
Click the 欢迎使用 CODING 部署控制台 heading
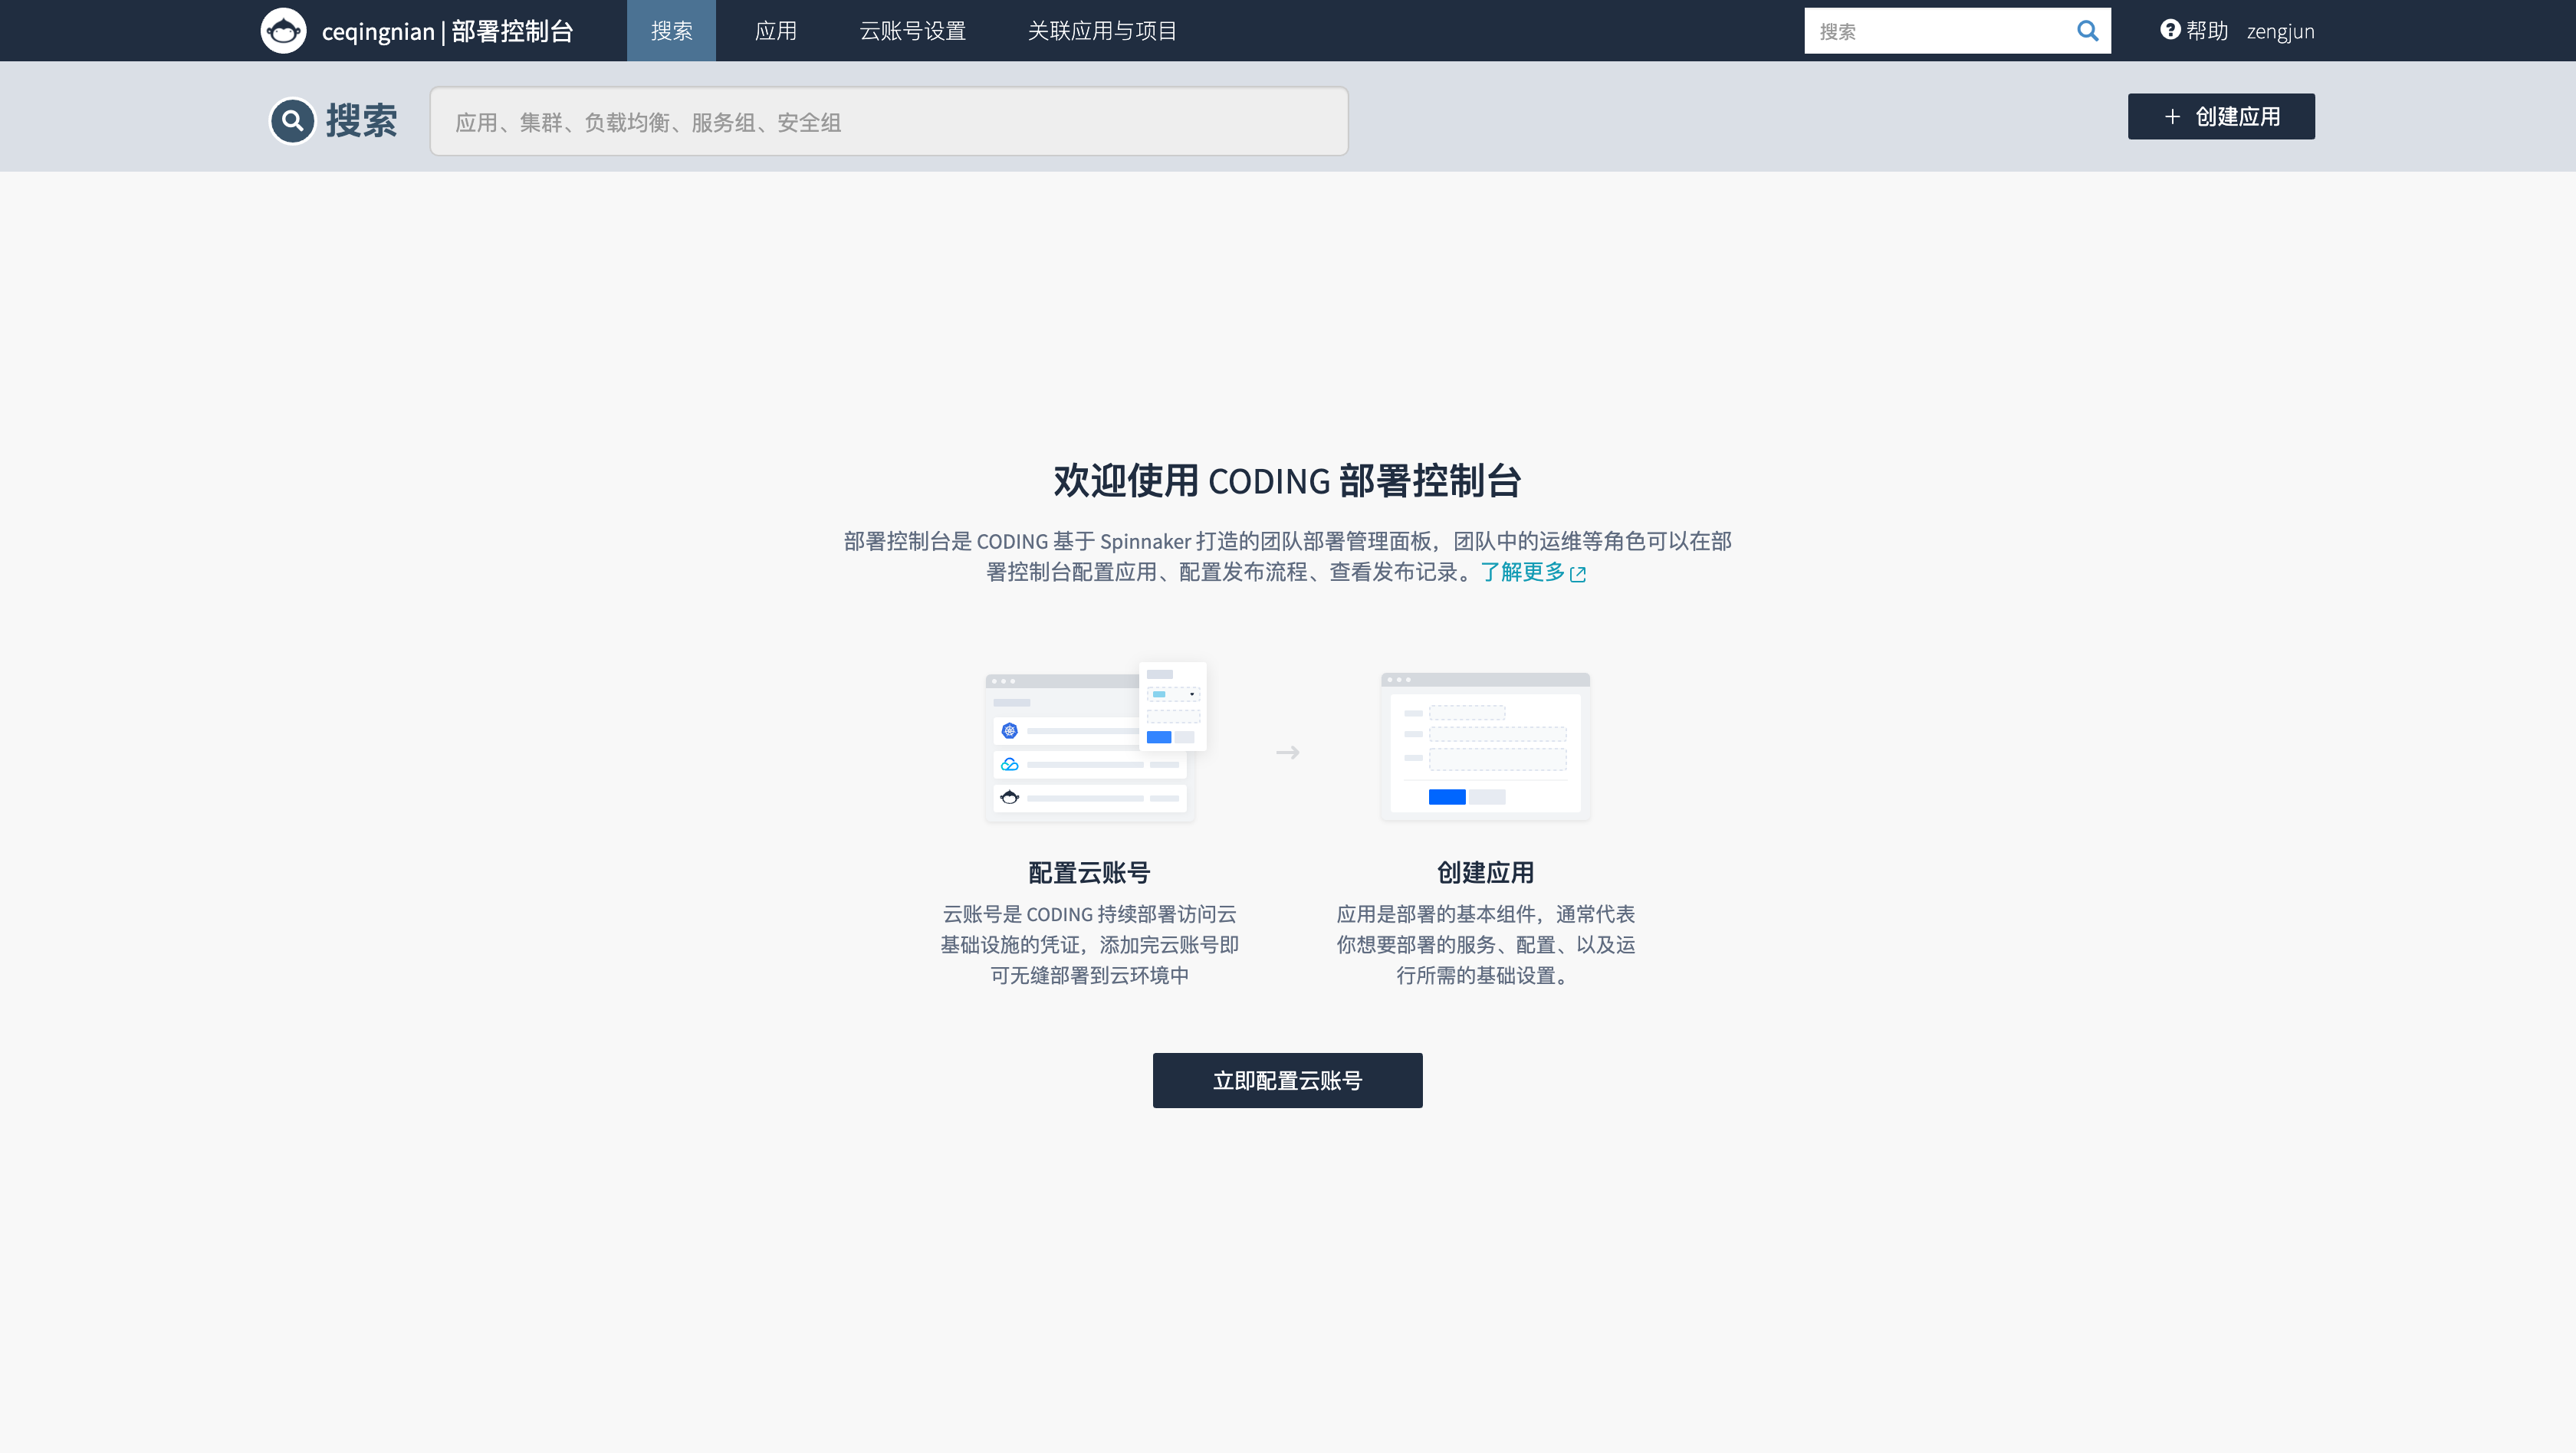pos(1287,481)
